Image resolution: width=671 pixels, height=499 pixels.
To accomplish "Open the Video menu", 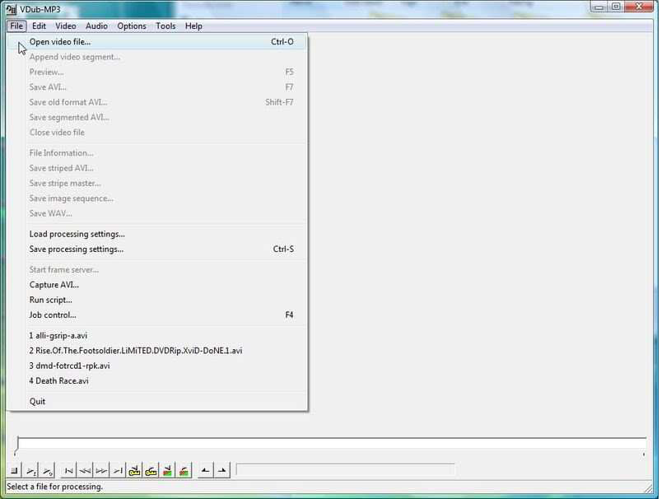I will click(66, 26).
